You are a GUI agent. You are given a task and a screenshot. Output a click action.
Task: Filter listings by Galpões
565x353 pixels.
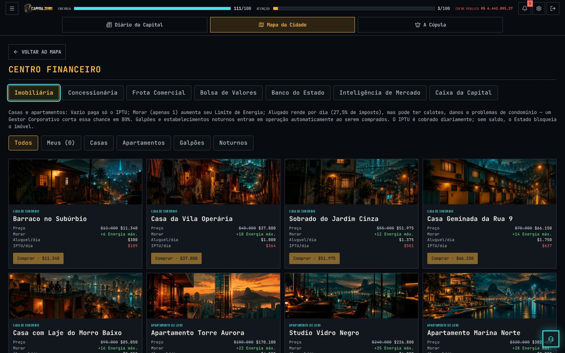pos(192,143)
